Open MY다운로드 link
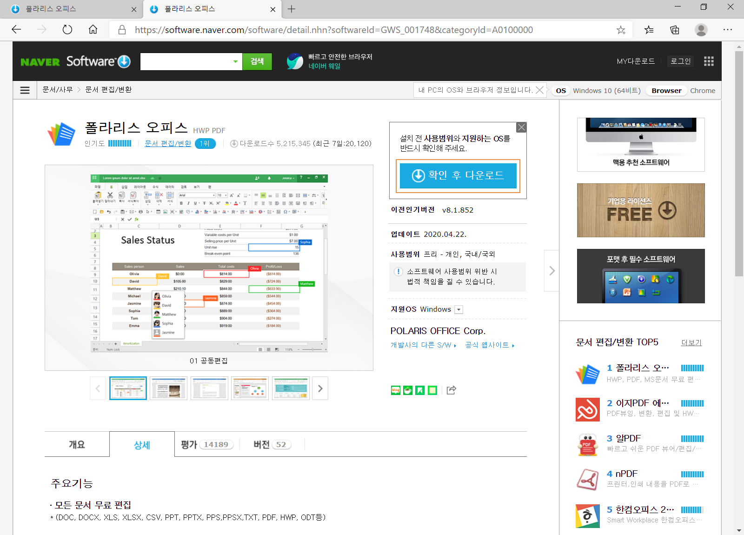Screen dimensions: 744x535 (x=636, y=61)
